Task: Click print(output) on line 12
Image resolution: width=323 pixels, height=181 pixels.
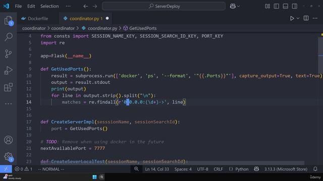Action: click(x=69, y=89)
